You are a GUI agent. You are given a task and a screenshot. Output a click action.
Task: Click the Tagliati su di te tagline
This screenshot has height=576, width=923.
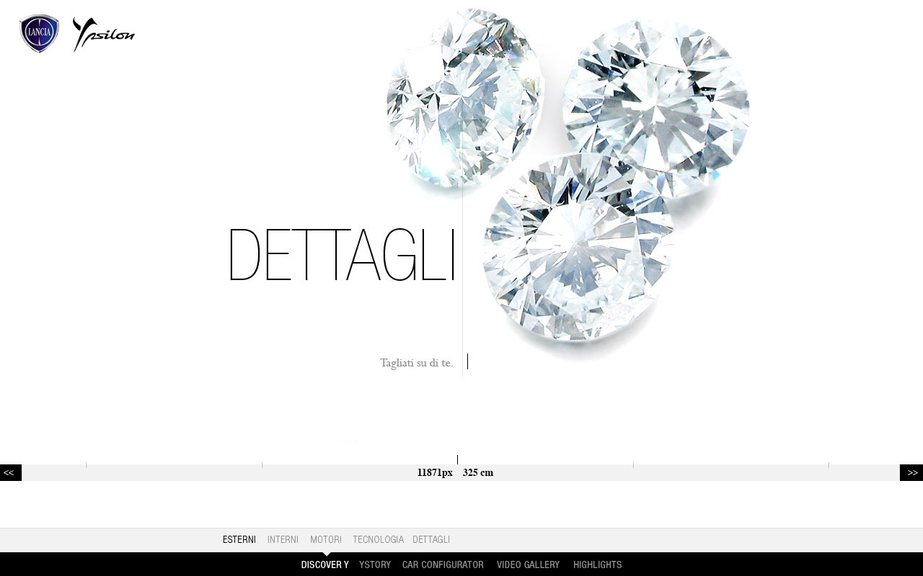pos(417,363)
